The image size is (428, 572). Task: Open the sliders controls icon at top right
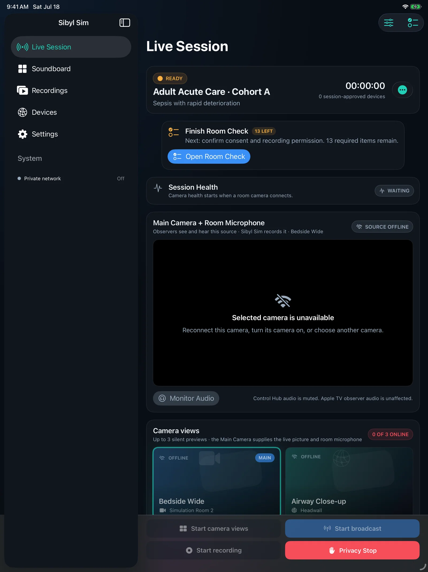point(389,23)
